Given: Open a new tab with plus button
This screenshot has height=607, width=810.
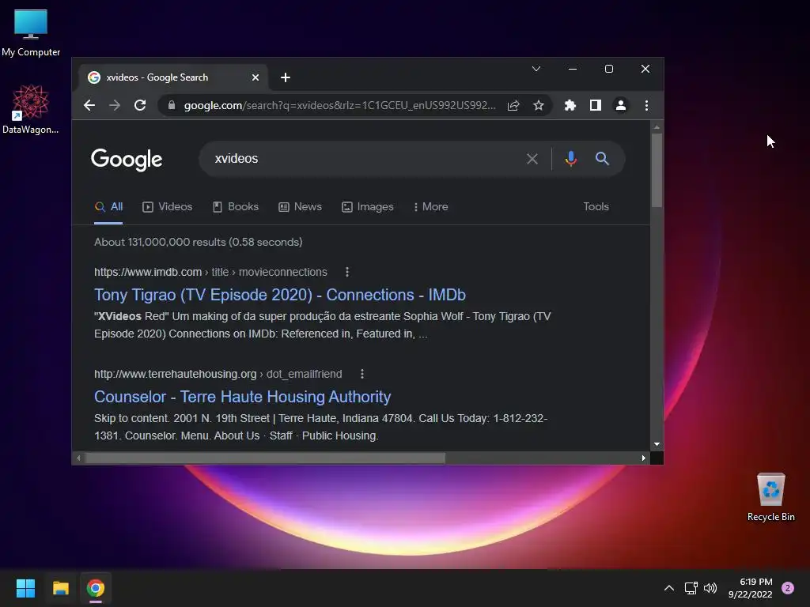Looking at the screenshot, I should (x=285, y=77).
